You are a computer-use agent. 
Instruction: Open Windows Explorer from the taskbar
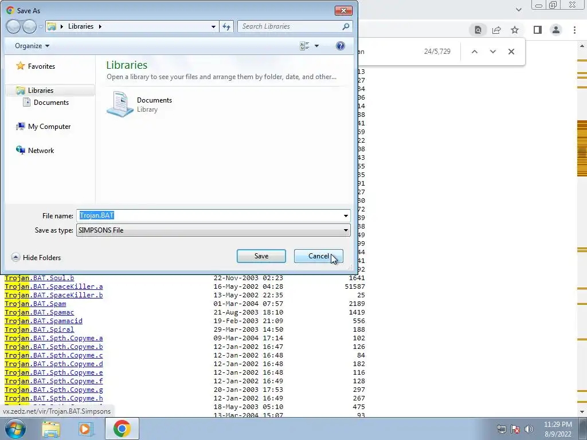pos(51,429)
